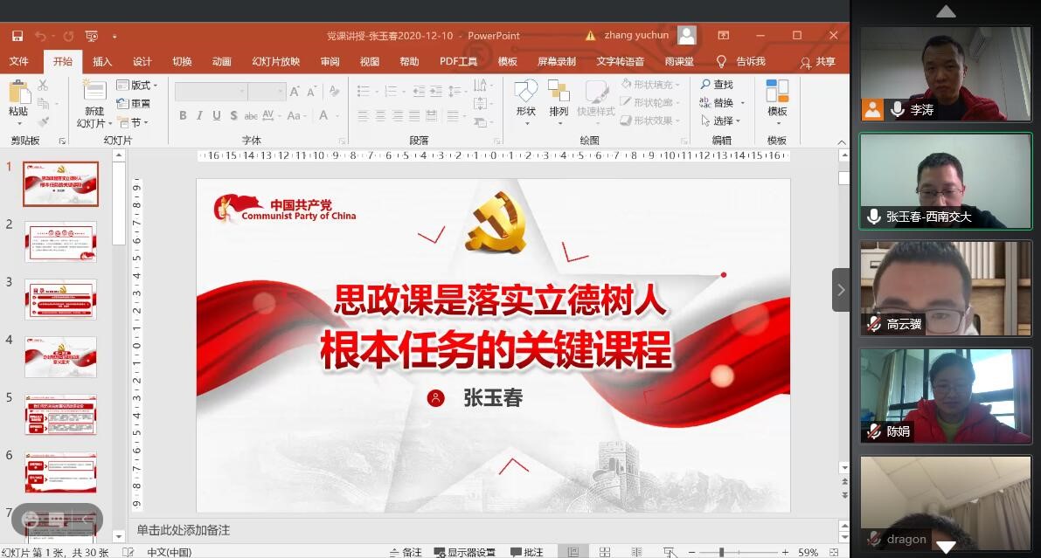
Task: Open the Shapes (形状) gallery icon
Action: point(525,92)
